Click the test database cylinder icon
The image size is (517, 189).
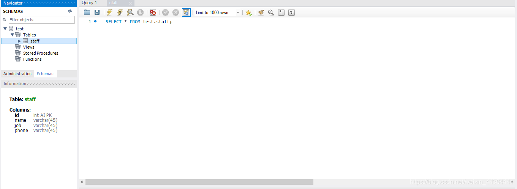tap(11, 28)
